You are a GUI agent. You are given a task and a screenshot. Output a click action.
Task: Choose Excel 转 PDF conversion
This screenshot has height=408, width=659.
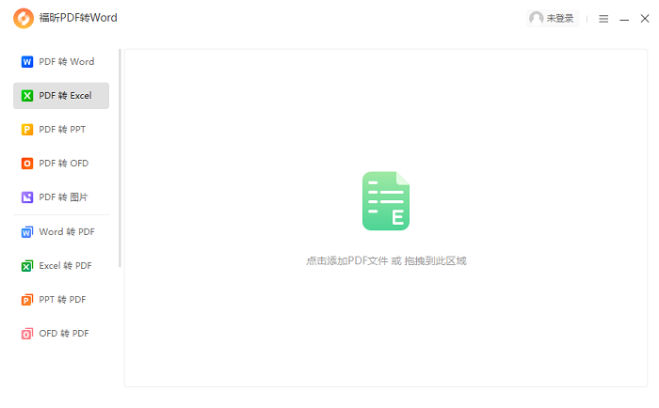point(61,266)
